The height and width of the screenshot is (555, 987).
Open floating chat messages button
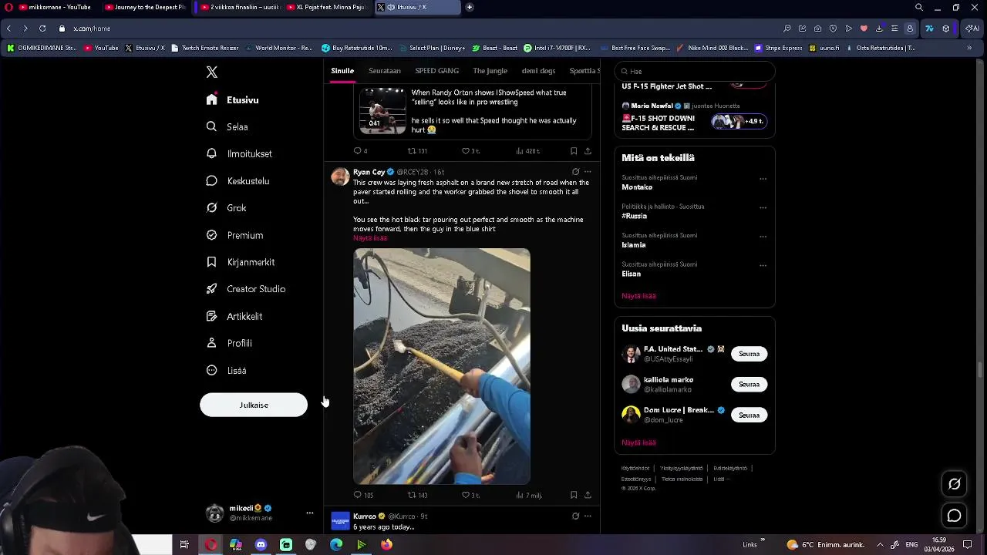coord(955,516)
